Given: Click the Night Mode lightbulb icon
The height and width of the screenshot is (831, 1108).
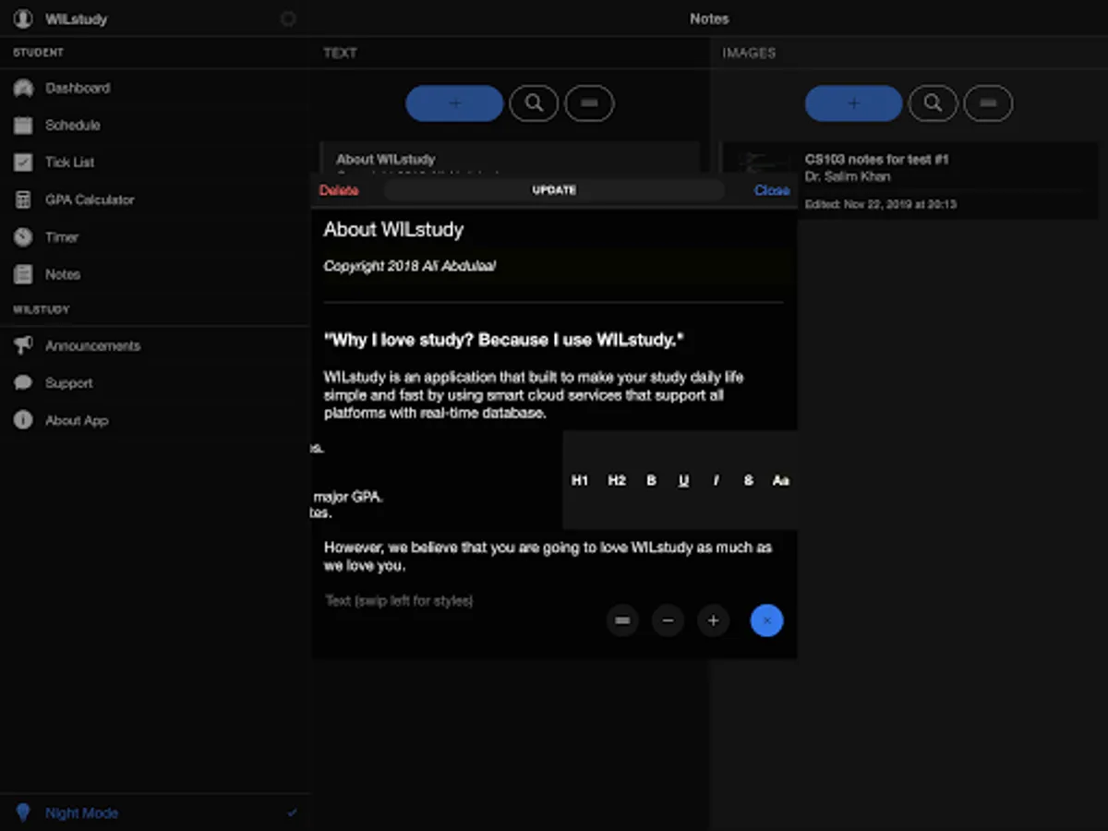Looking at the screenshot, I should [x=23, y=813].
